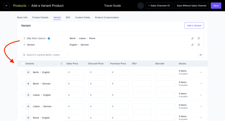Open more options for Berlin English row

[201, 72]
